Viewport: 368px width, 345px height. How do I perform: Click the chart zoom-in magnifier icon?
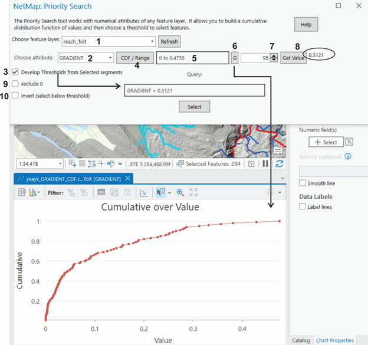click(x=180, y=192)
